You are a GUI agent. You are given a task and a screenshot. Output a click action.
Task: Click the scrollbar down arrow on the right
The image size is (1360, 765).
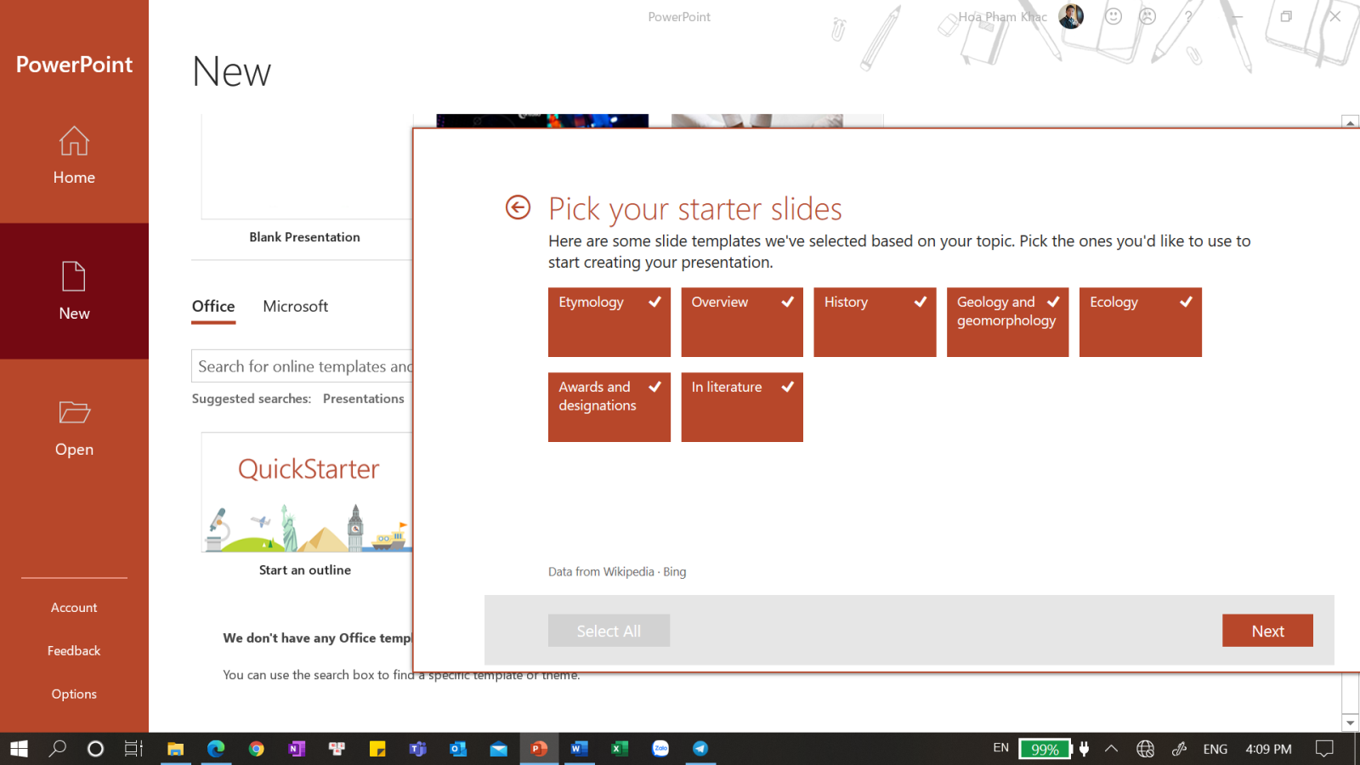[x=1350, y=722]
